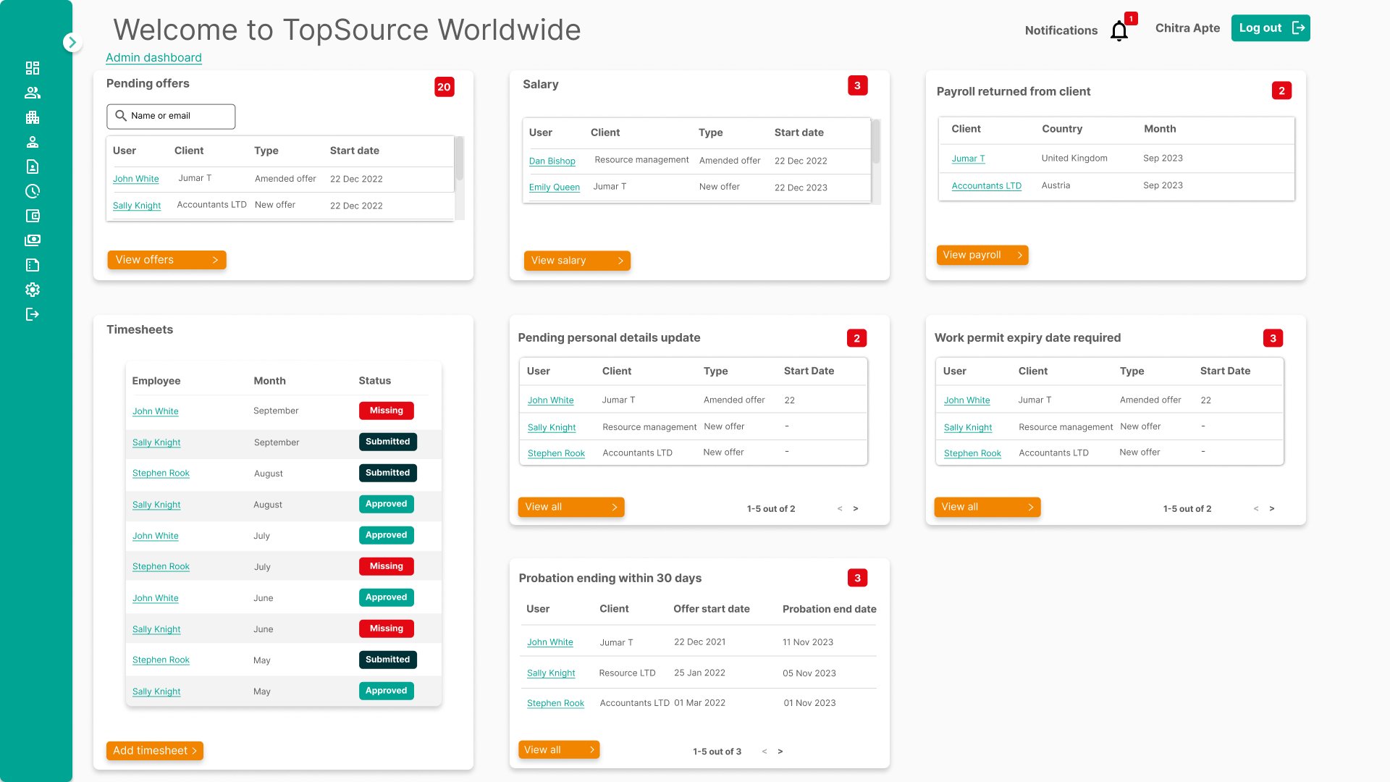Go to next page in Probation ending panel
The height and width of the screenshot is (782, 1390).
pyautogui.click(x=780, y=752)
